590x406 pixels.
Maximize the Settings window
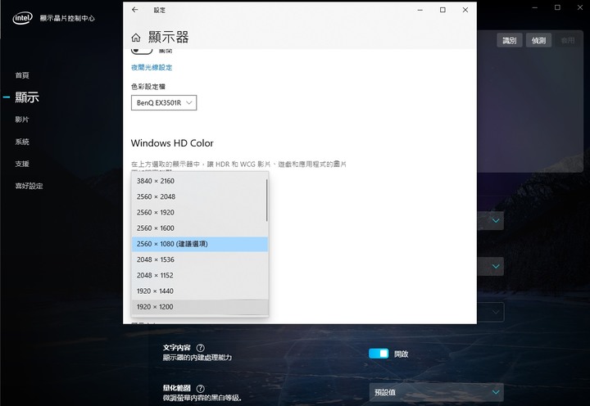pos(442,10)
